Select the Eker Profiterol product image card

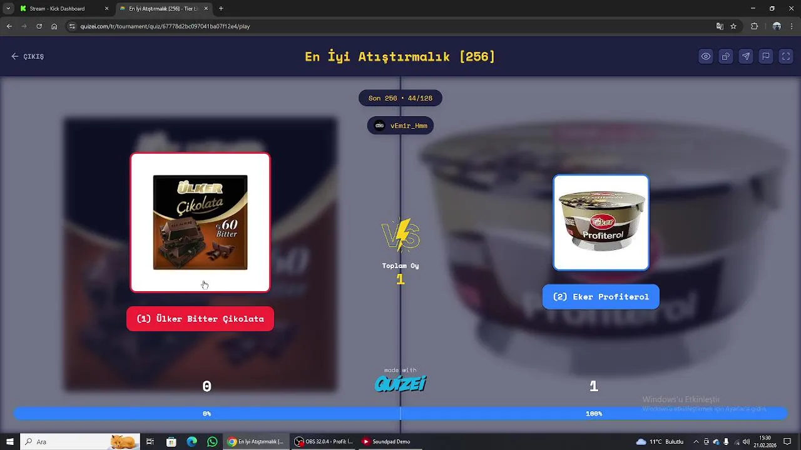point(601,222)
